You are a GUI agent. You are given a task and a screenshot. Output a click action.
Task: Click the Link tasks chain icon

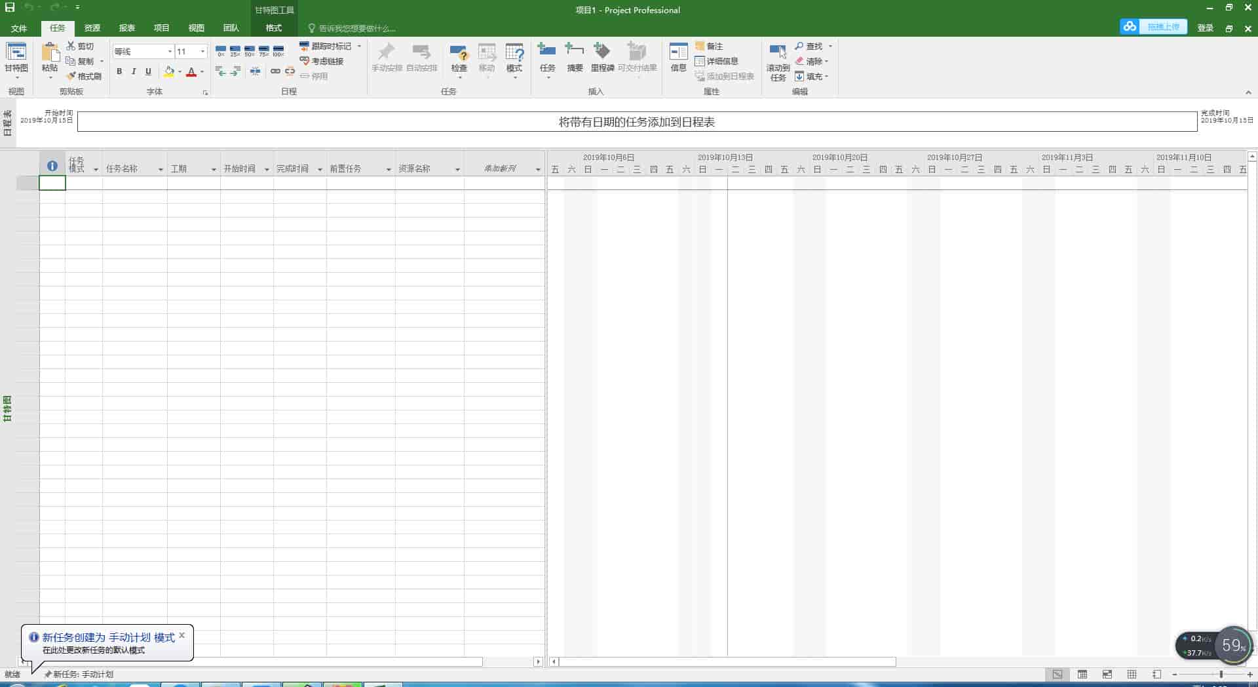point(276,71)
